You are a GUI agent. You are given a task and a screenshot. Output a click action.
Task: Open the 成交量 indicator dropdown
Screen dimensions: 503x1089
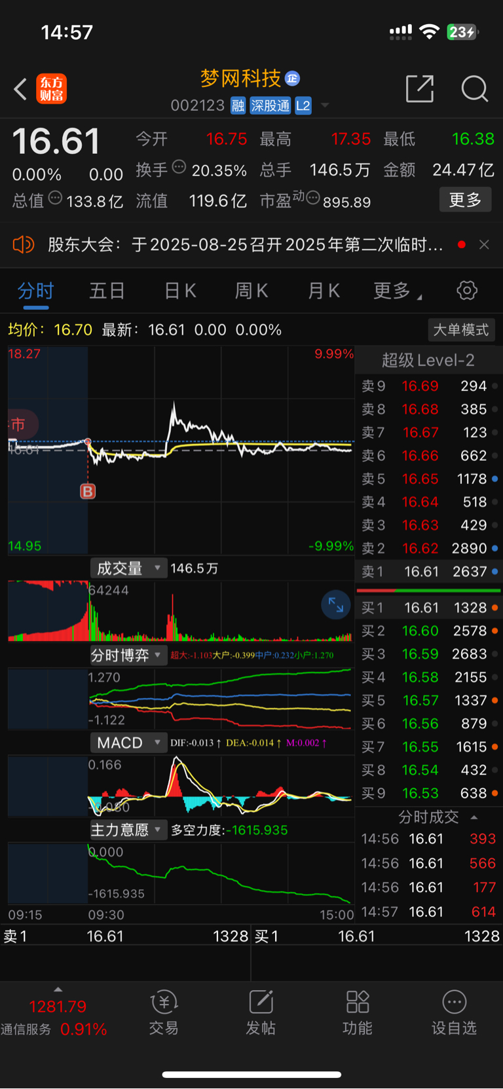pyautogui.click(x=128, y=568)
